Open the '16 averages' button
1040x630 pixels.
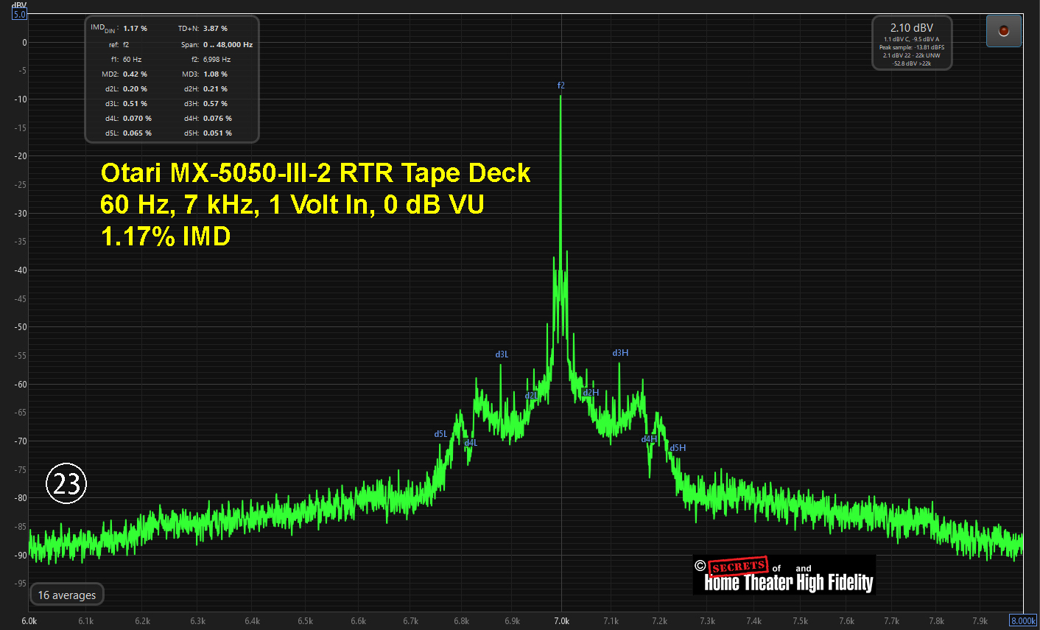[x=67, y=595]
